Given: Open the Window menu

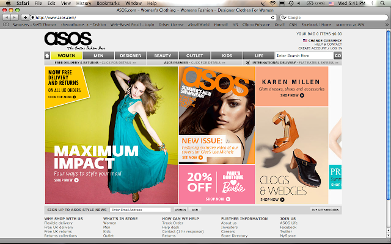Looking at the screenshot, I should tap(133, 3).
